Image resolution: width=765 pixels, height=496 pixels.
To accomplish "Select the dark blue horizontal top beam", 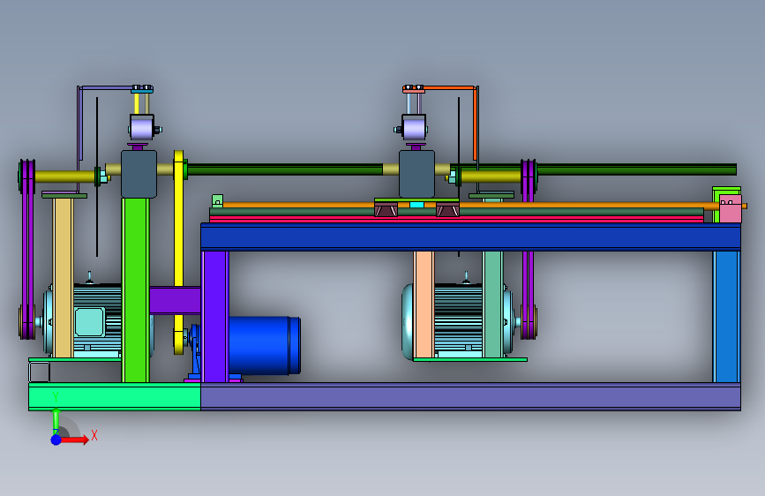I will [x=470, y=237].
